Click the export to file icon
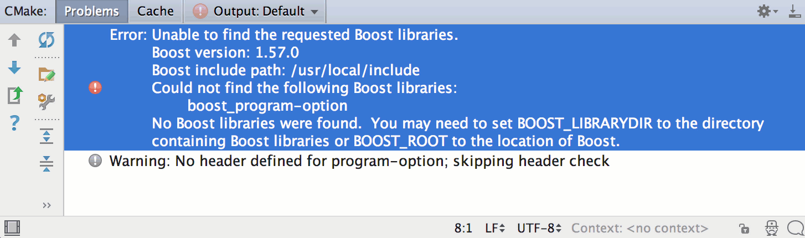The width and height of the screenshot is (805, 238). click(x=14, y=95)
